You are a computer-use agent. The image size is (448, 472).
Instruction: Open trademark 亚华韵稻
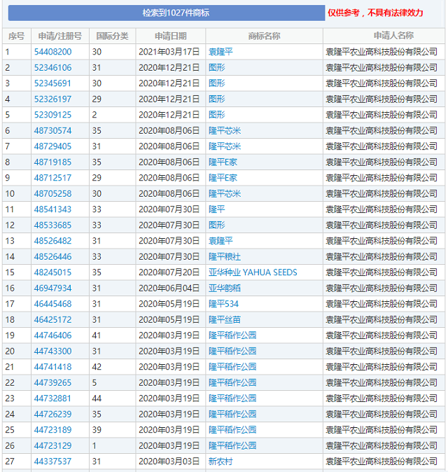225,288
